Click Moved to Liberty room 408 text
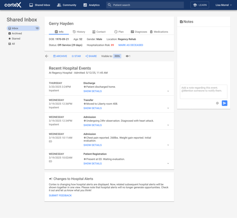The width and height of the screenshot is (237, 218). coord(102,104)
